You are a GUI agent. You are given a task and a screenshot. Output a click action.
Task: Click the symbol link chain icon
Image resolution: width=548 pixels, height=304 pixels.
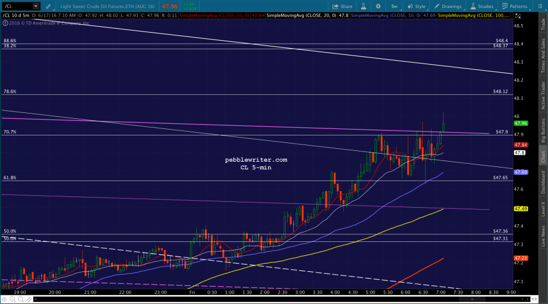(x=48, y=6)
